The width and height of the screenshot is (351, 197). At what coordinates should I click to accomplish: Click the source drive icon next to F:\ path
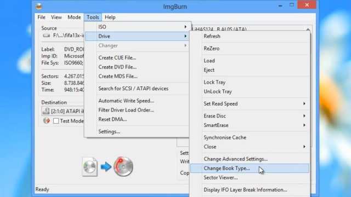click(x=46, y=36)
